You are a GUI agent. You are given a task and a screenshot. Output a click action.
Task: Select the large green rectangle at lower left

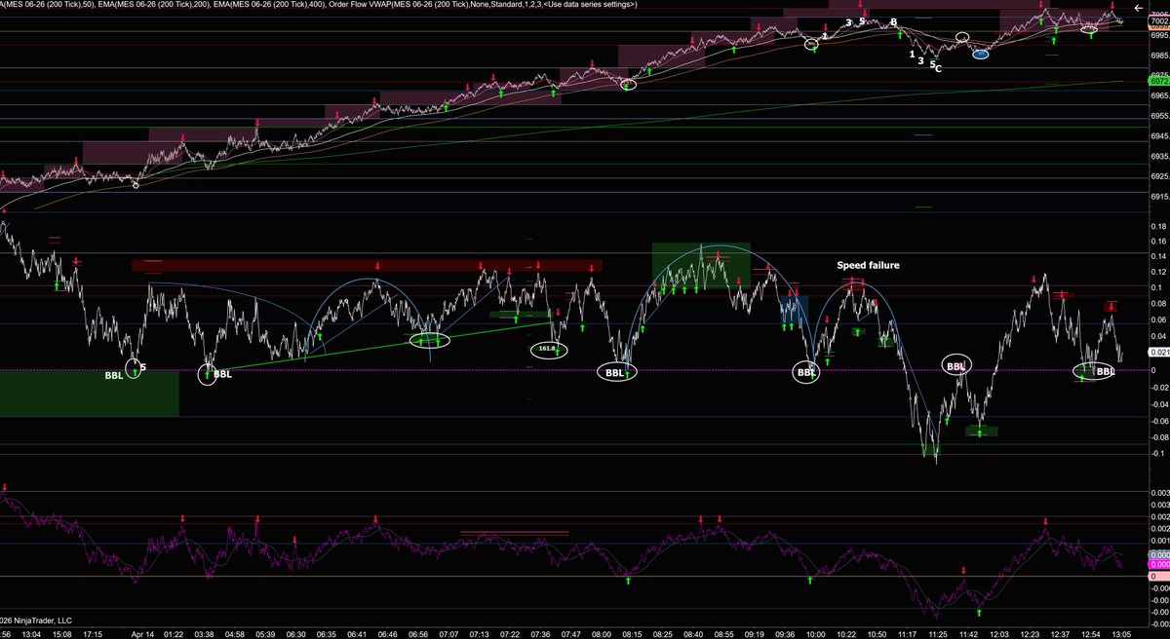coord(90,394)
